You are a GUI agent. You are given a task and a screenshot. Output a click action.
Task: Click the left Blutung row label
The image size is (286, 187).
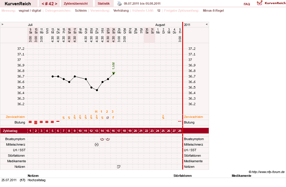[x=20, y=122]
